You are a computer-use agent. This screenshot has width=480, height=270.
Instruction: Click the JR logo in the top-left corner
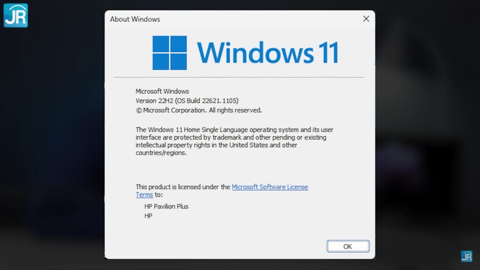pos(16,15)
